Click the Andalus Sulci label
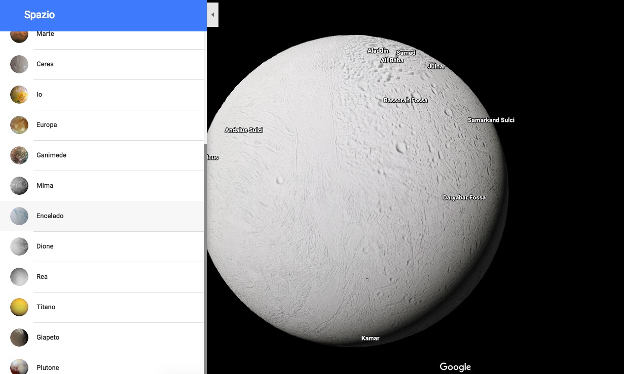The image size is (624, 374). [243, 130]
